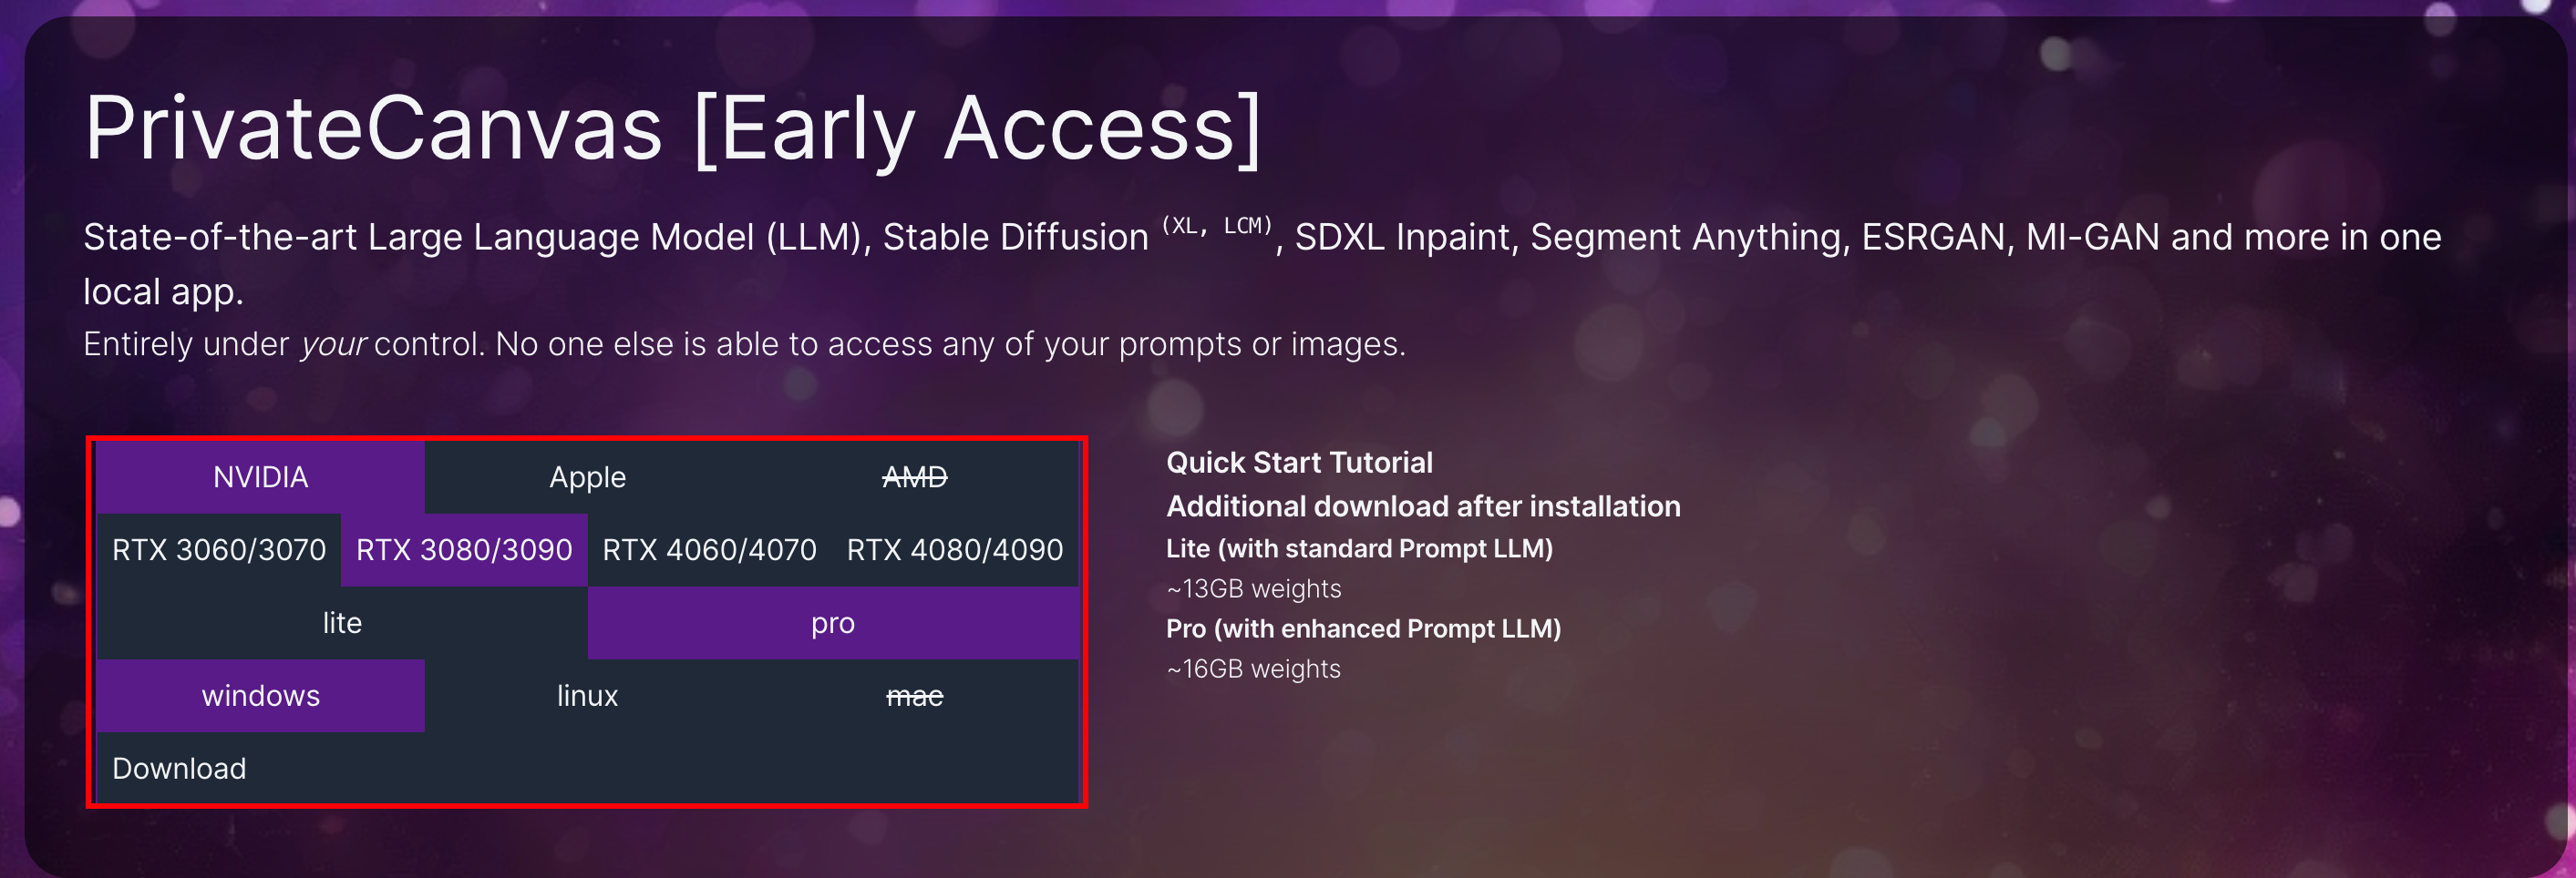Click the strikethrough mac option
Image resolution: width=2576 pixels, height=878 pixels.
[x=914, y=696]
